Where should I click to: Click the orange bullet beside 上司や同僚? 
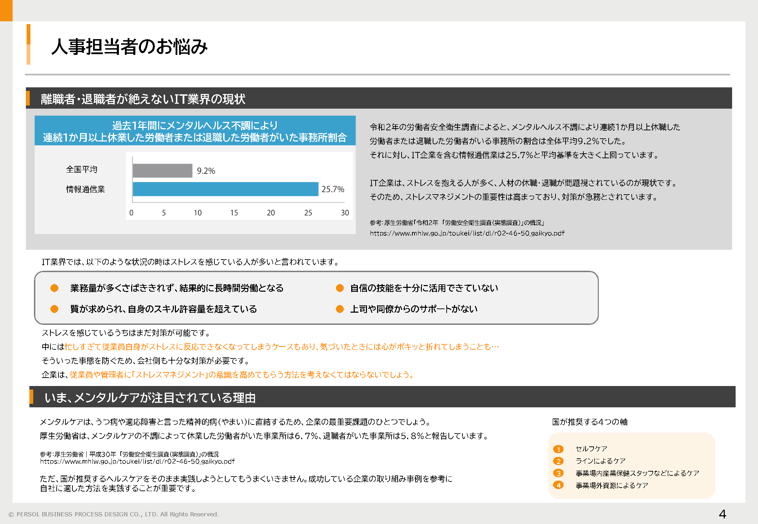coord(340,309)
